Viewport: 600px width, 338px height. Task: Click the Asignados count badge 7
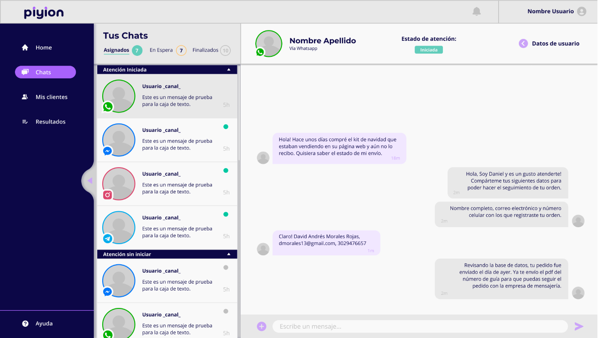tap(137, 51)
